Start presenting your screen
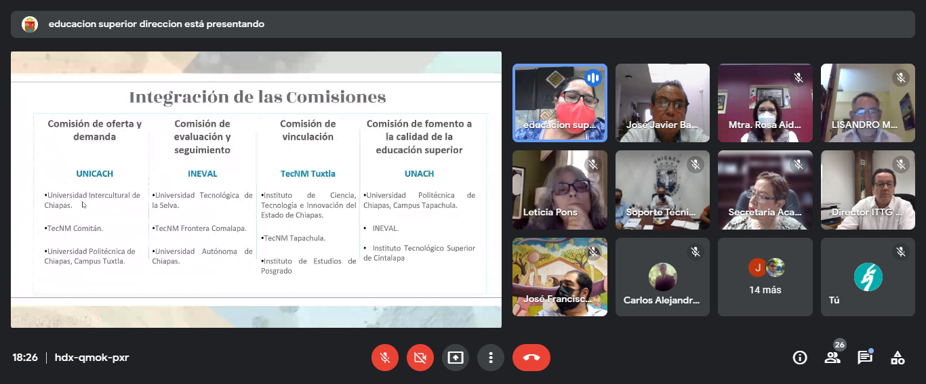This screenshot has width=926, height=384. (456, 358)
